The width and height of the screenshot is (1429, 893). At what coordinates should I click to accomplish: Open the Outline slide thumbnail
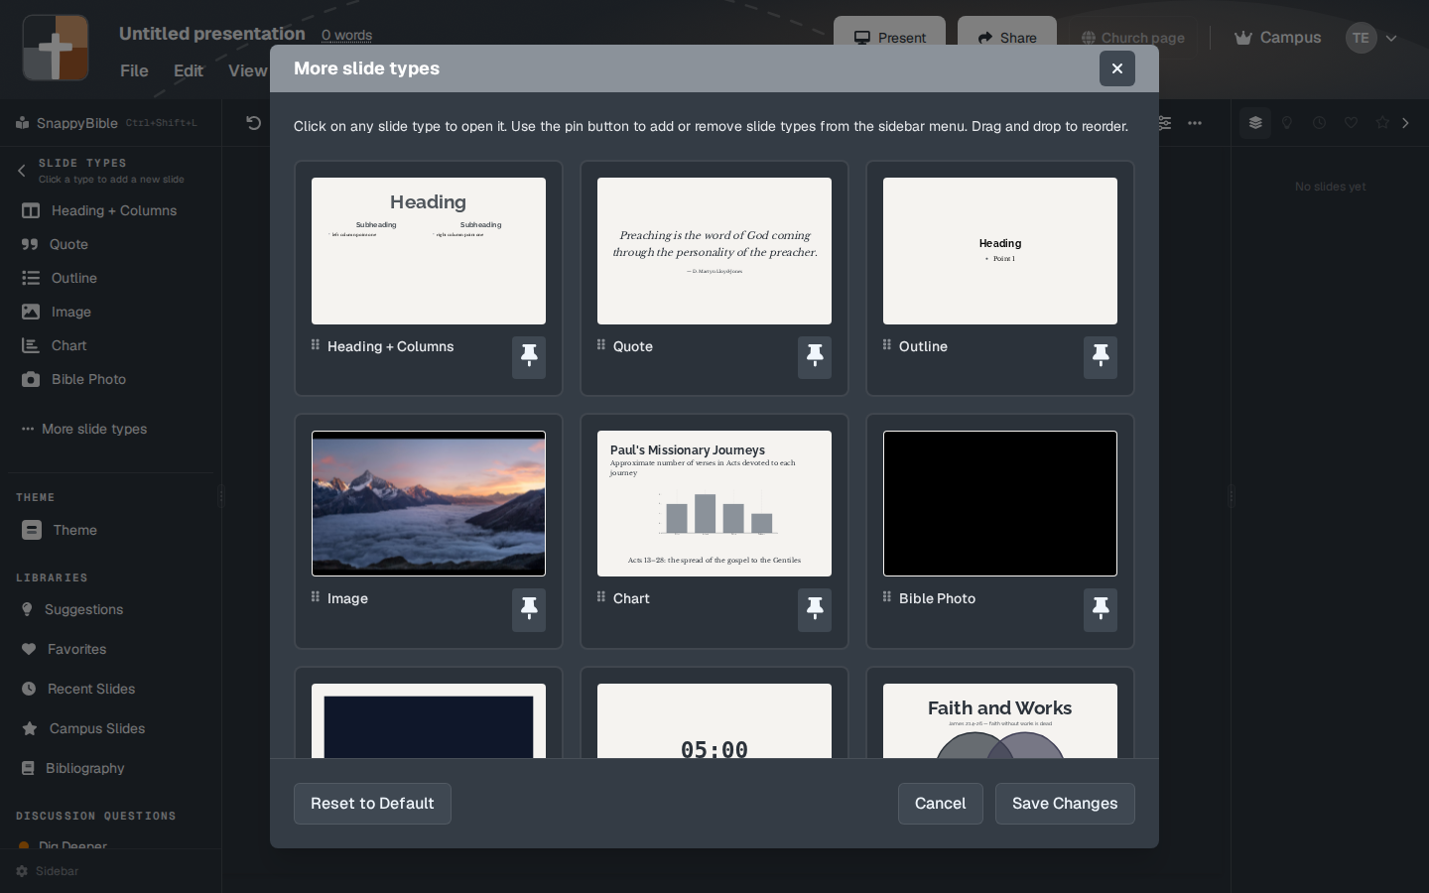pos(1000,251)
